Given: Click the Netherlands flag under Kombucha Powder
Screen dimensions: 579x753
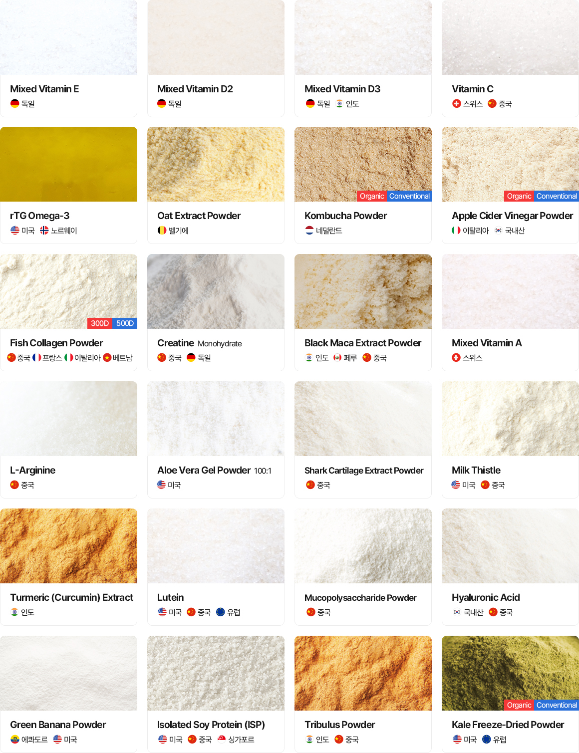Looking at the screenshot, I should [x=309, y=230].
